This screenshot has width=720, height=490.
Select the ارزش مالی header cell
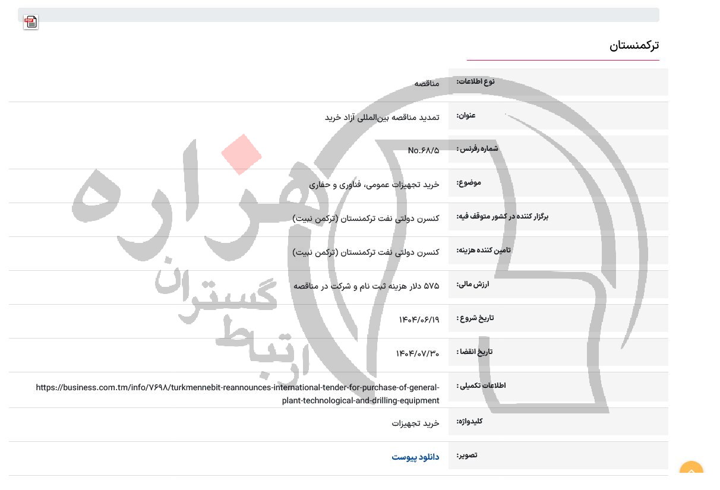[x=472, y=284]
